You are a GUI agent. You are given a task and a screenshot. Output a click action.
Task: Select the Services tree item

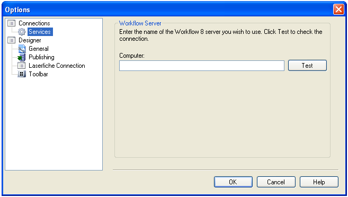(40, 32)
